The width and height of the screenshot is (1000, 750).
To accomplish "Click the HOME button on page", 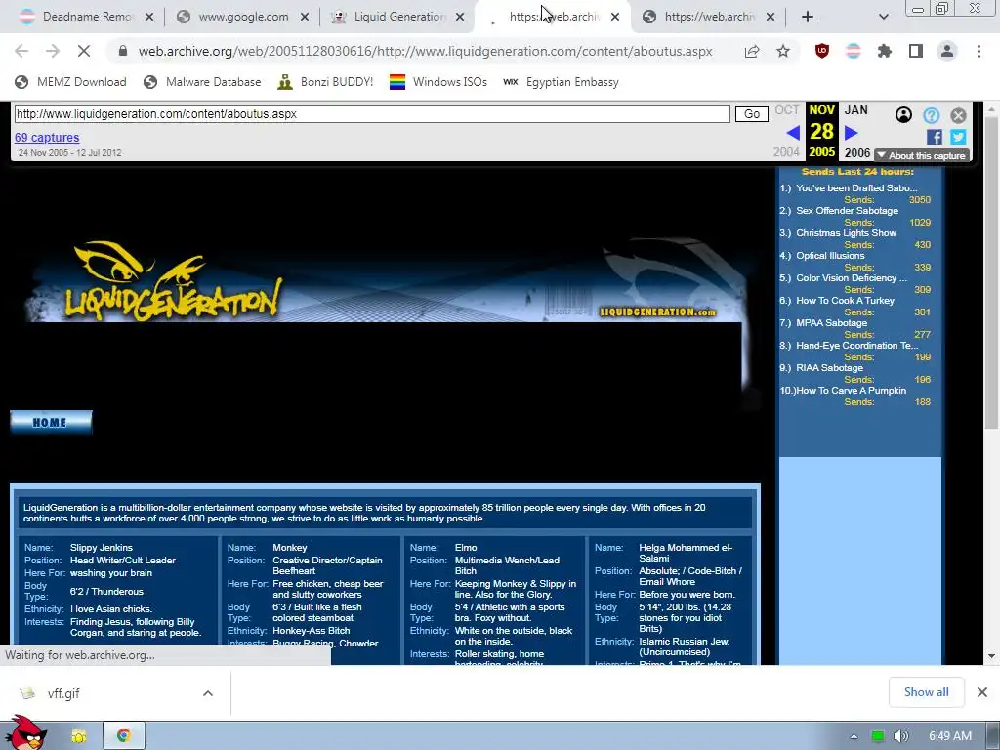I will click(x=51, y=422).
